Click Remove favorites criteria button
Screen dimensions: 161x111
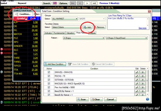[99, 27]
